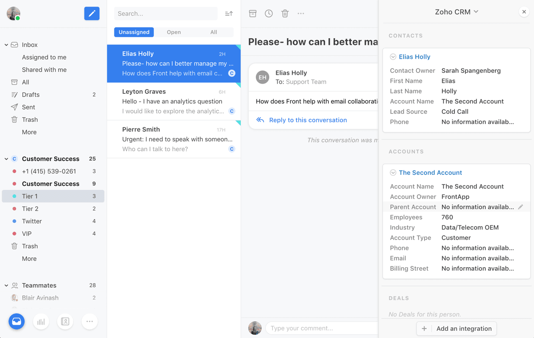
Task: Switch to the Open tab
Action: point(174,32)
